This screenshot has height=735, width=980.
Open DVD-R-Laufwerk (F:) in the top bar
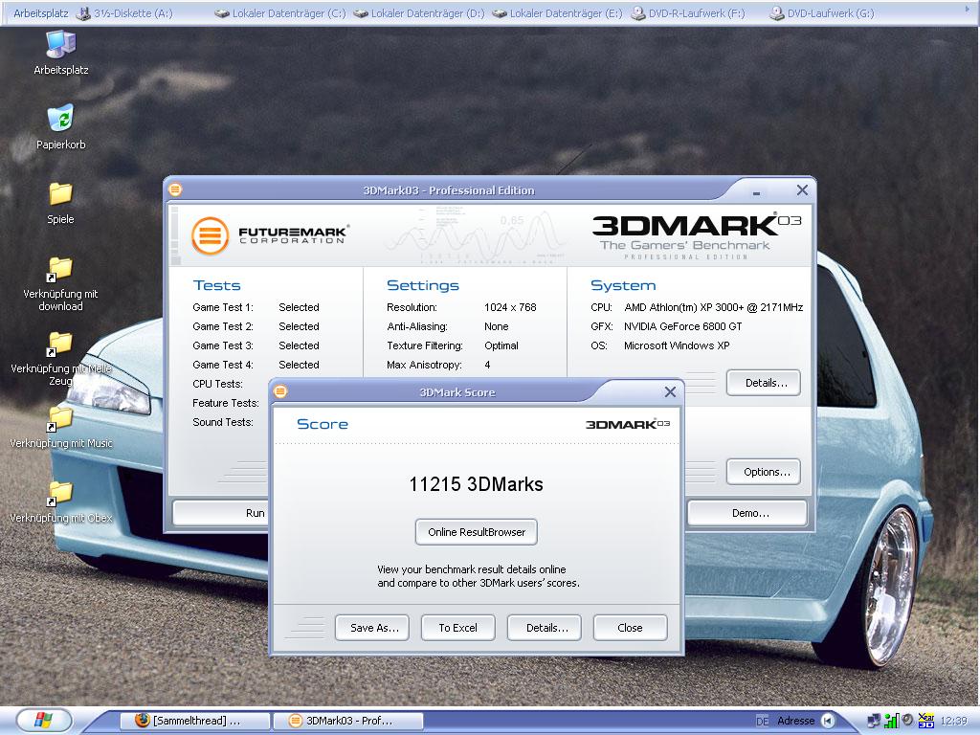click(687, 13)
